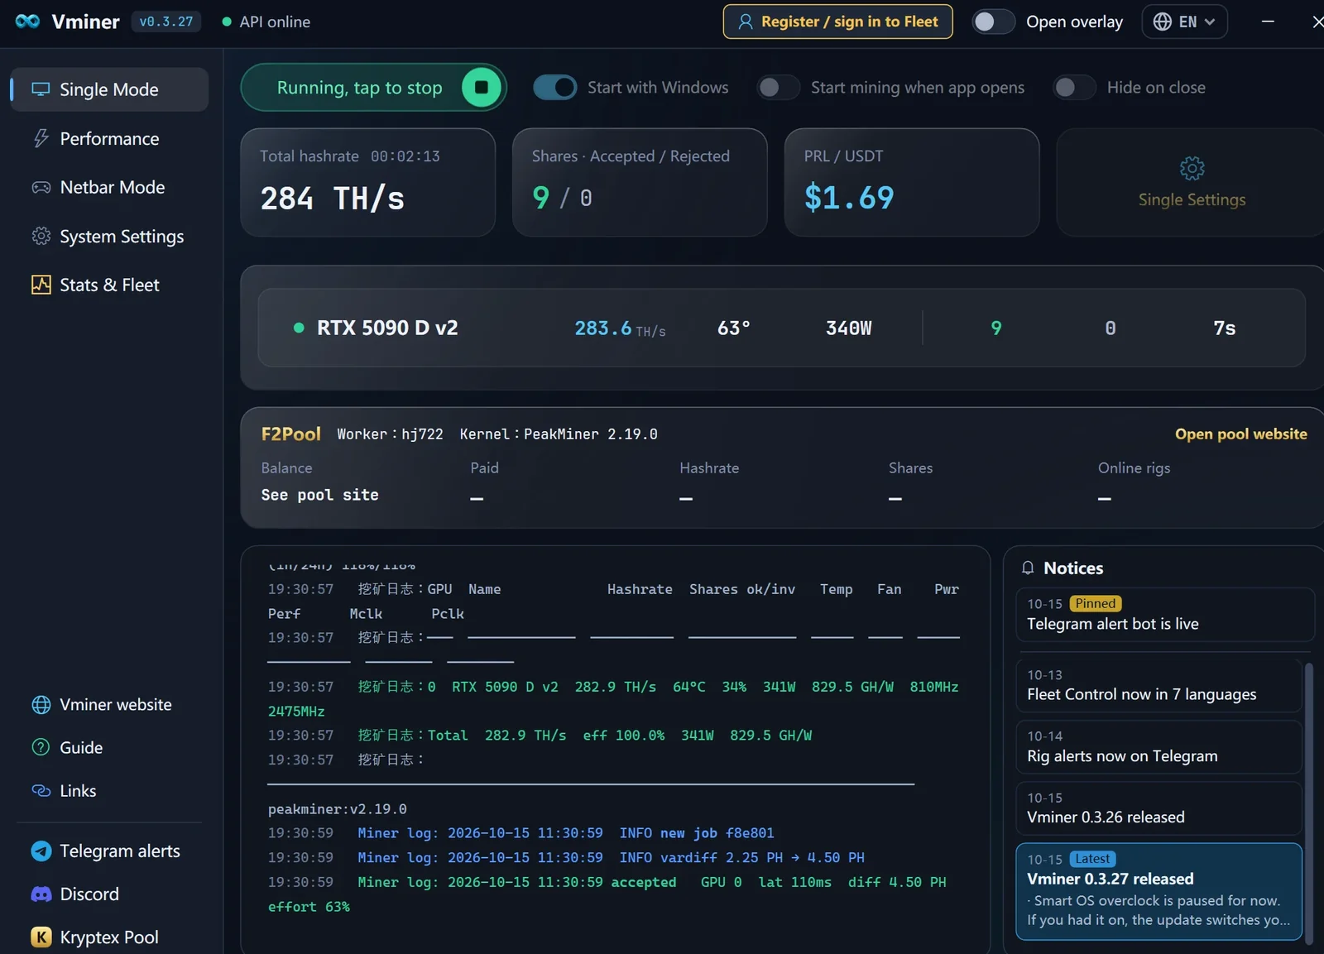This screenshot has height=954, width=1324.
Task: Click Open pool website link
Action: coord(1240,434)
